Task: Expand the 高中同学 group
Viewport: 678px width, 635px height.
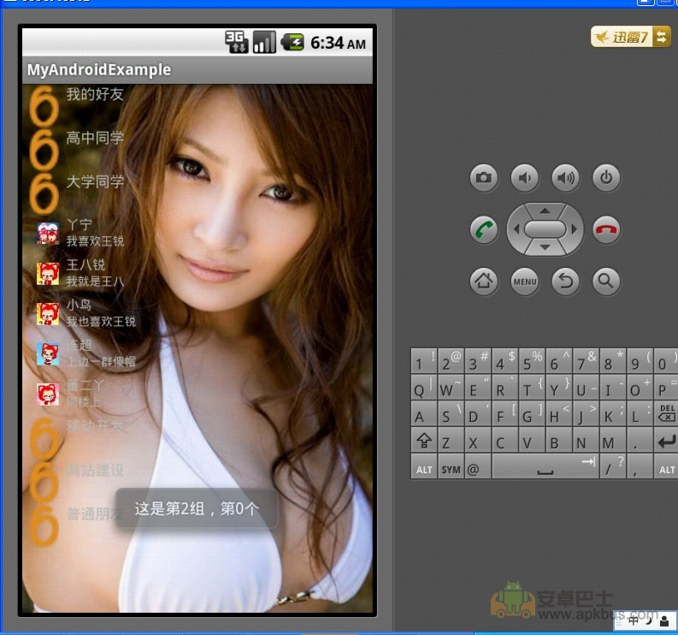Action: pyautogui.click(x=198, y=149)
